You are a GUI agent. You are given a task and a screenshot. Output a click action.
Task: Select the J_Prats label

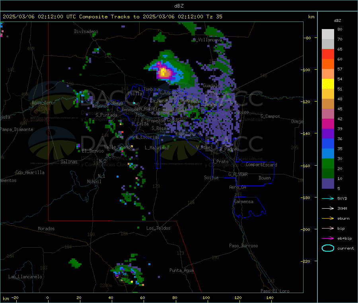click(220, 162)
